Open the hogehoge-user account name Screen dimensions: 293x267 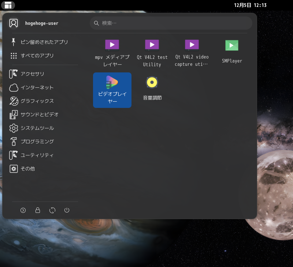coord(42,23)
